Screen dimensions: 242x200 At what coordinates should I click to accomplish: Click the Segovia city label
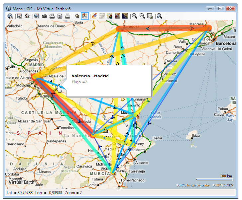pyautogui.click(x=31, y=60)
